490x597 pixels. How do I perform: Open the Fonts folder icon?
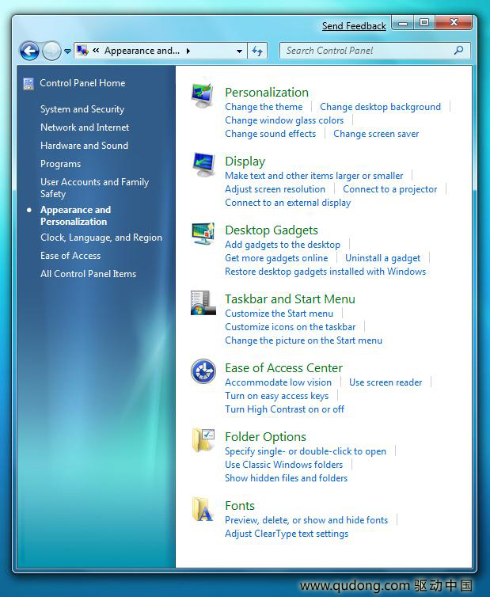pyautogui.click(x=203, y=509)
